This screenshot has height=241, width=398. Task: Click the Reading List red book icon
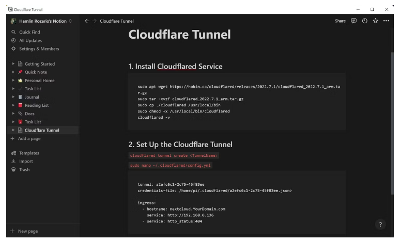[x=20, y=105]
